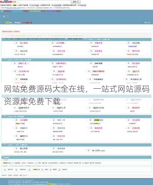The image size is (153, 185).
Task: Click the Baidu logo at top
Action: 8,2
